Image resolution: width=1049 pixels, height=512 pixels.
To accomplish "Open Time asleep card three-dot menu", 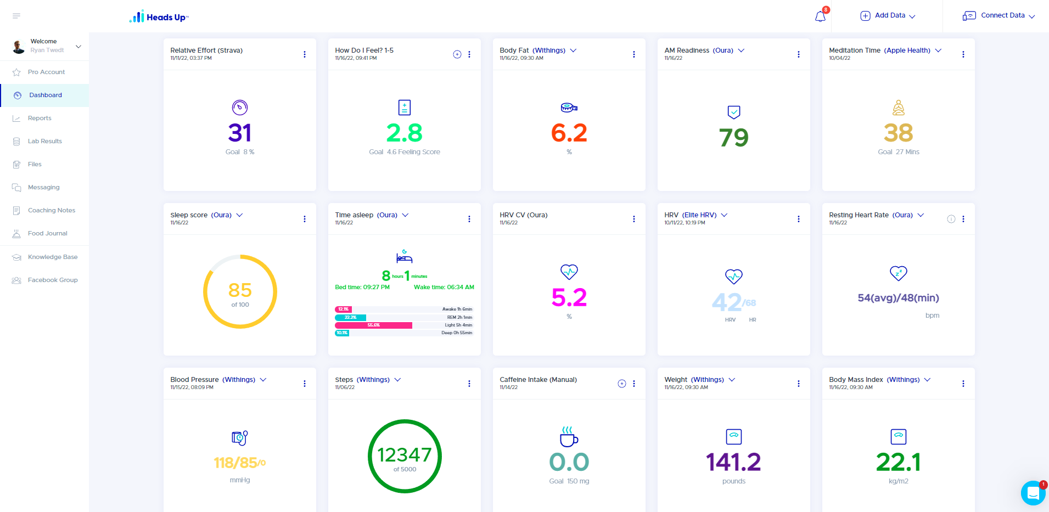I will (x=469, y=219).
